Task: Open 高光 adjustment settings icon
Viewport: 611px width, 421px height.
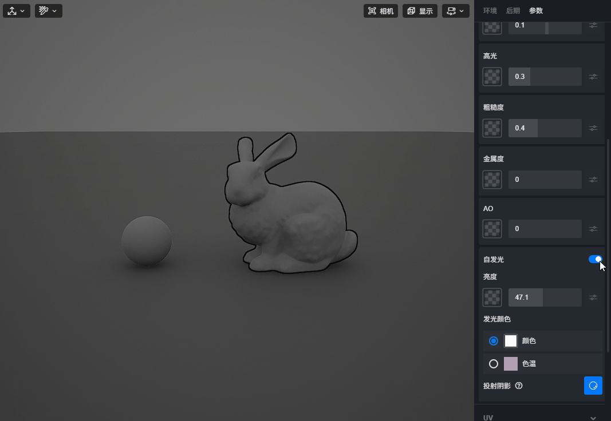Action: (x=593, y=77)
